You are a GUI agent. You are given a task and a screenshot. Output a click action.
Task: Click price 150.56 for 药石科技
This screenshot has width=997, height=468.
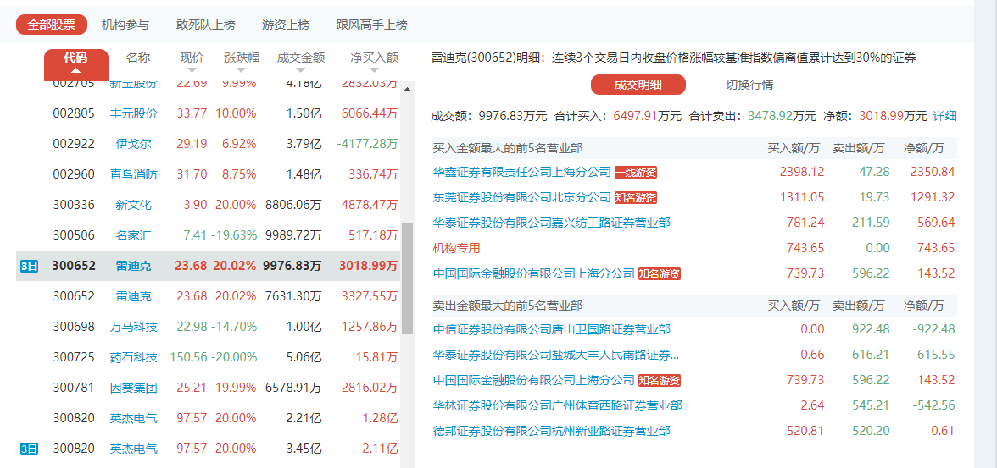coord(188,357)
